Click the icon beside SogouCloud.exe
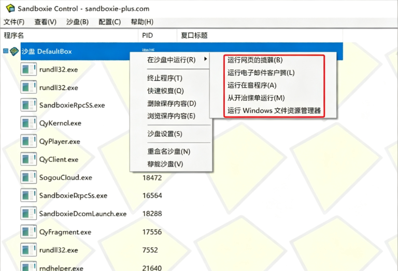This screenshot has height=271, width=398. [x=29, y=177]
